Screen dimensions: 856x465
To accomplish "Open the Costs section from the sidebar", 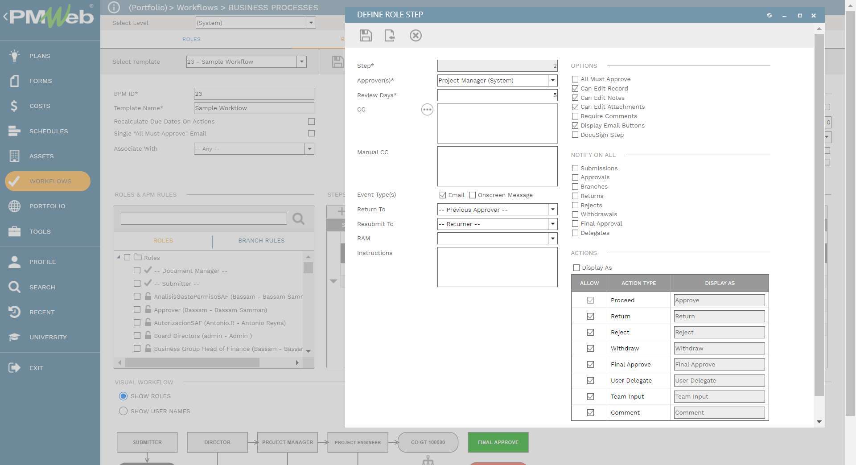I will tap(39, 106).
